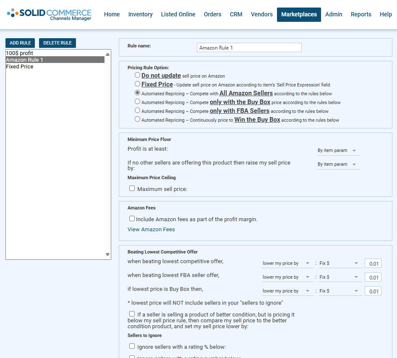
Task: Click the DELETE RULE button
Action: pyautogui.click(x=57, y=43)
